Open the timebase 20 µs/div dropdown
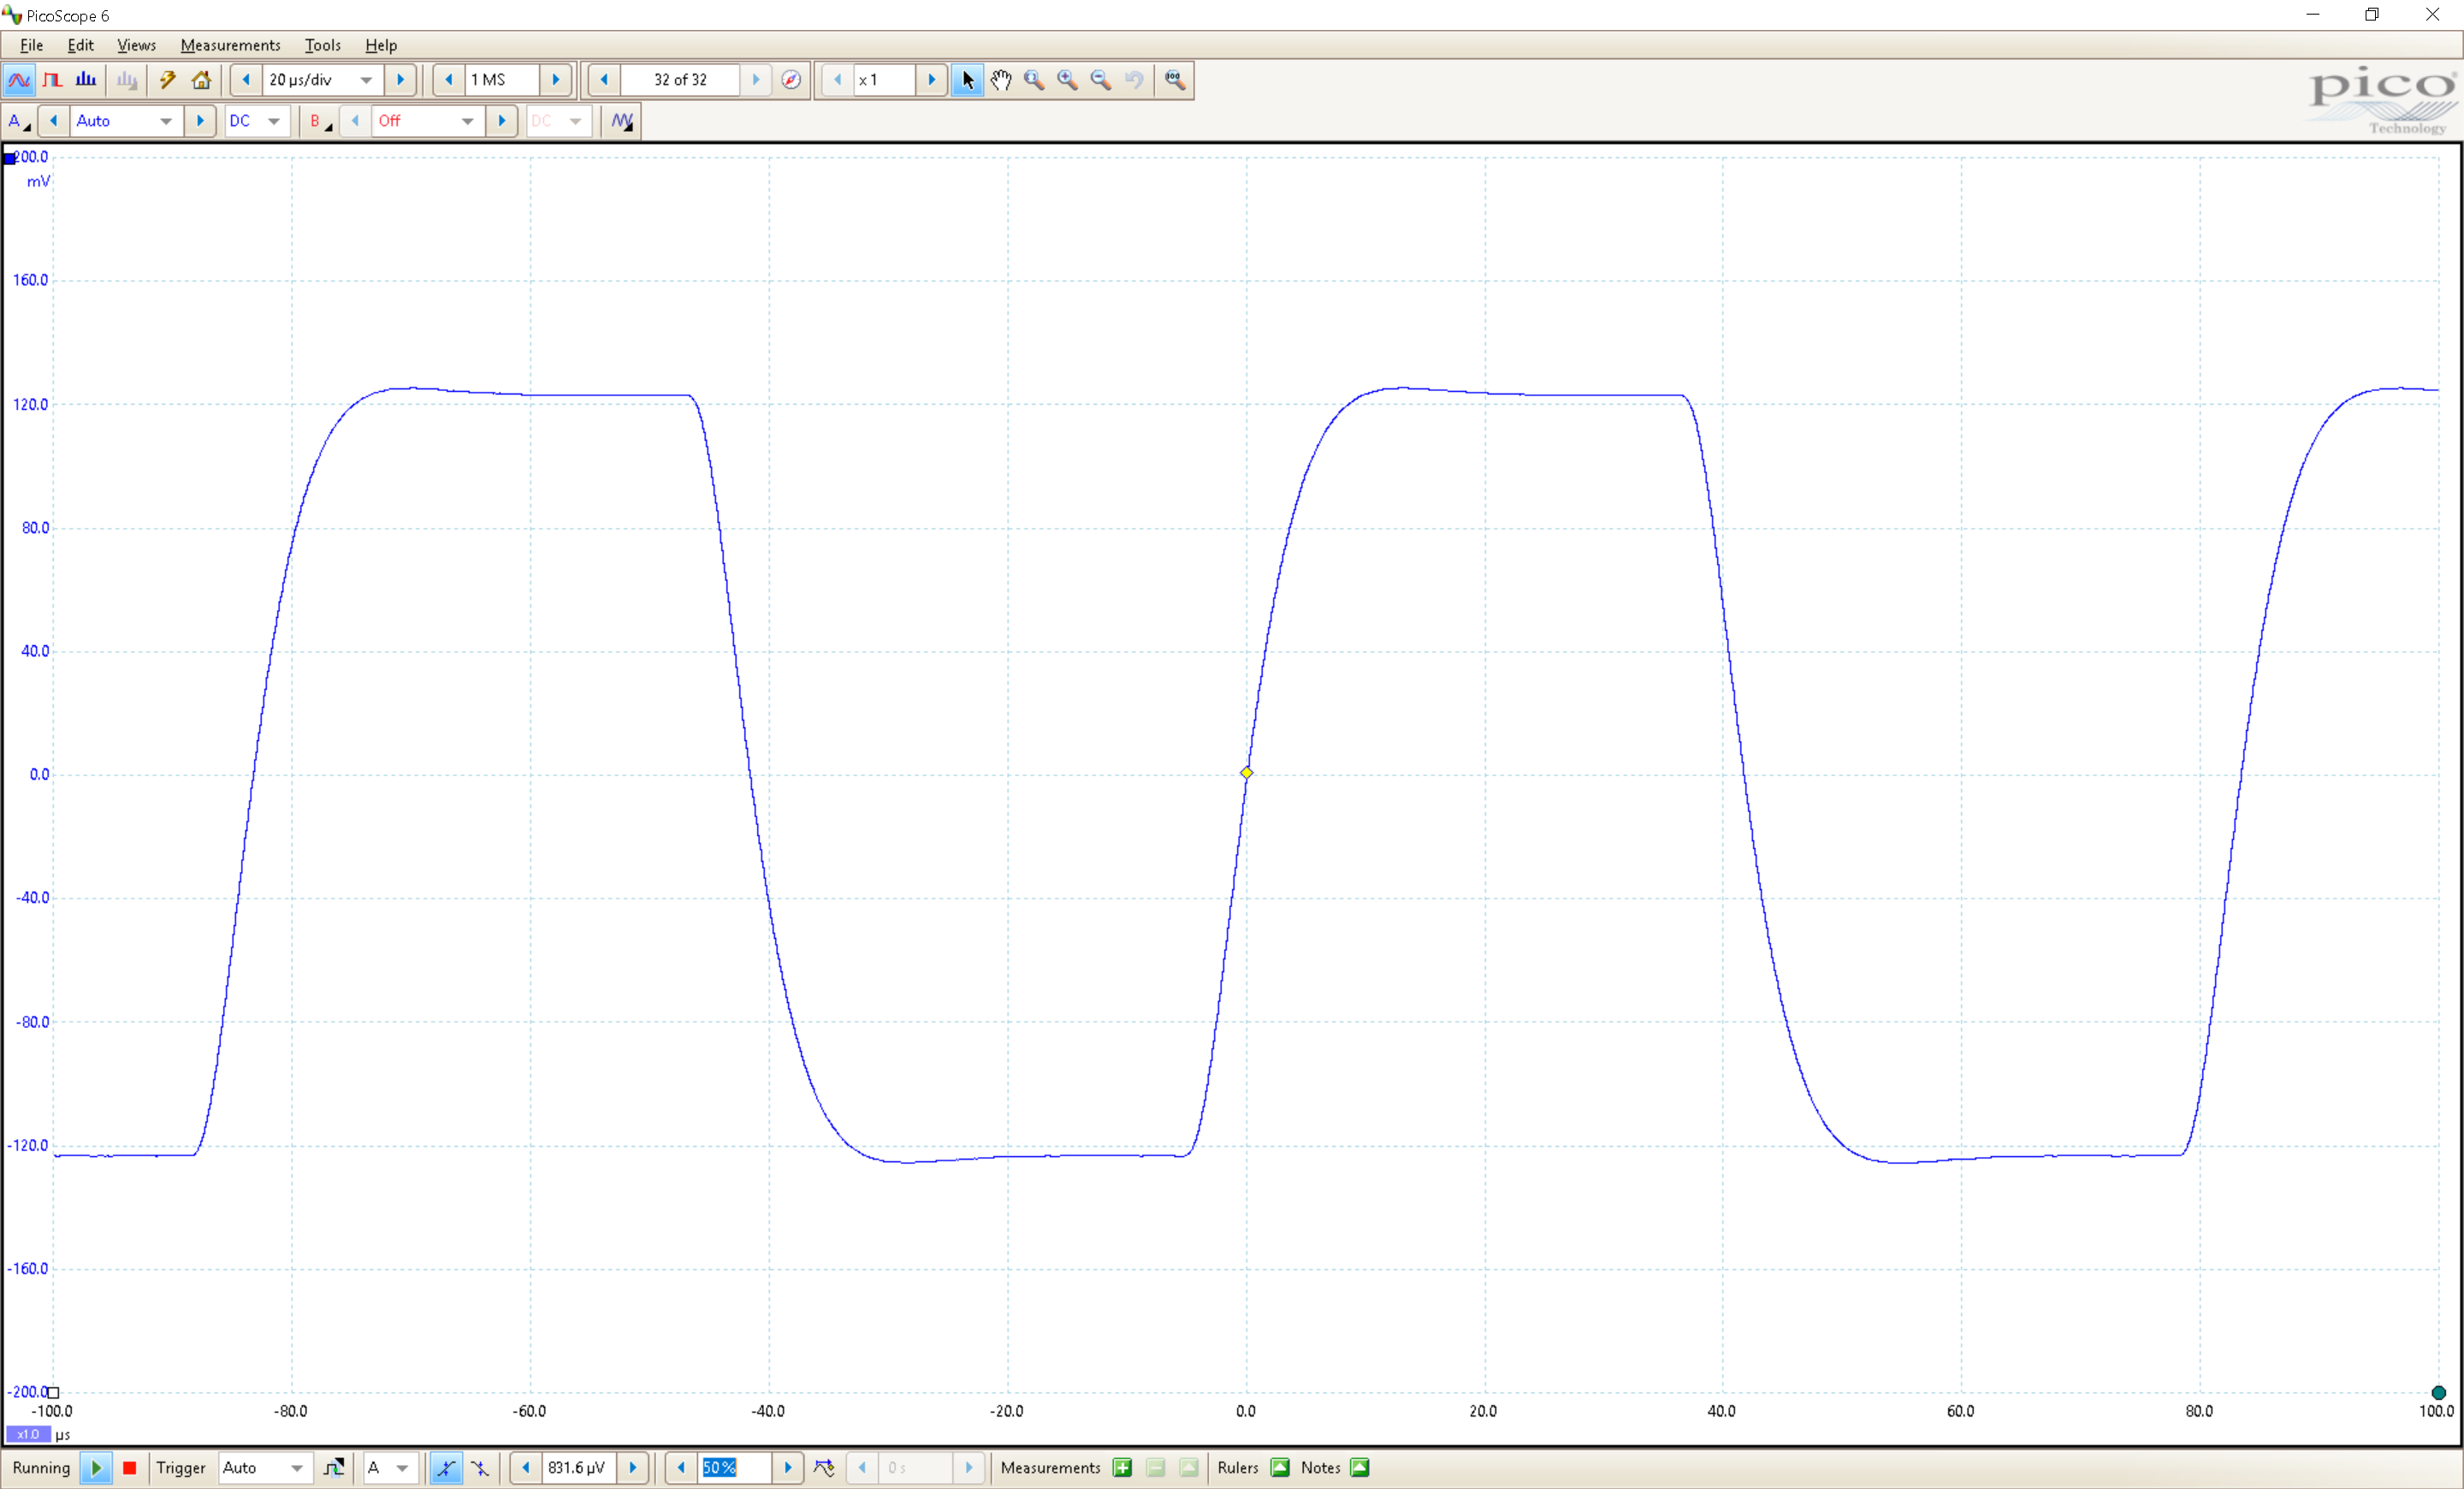Viewport: 2464px width, 1489px height. point(366,80)
